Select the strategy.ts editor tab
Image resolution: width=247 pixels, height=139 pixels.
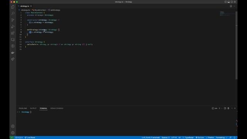(x=25, y=6)
